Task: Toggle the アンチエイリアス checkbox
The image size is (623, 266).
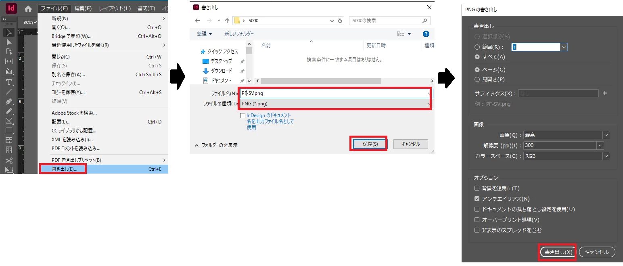Action: point(477,199)
